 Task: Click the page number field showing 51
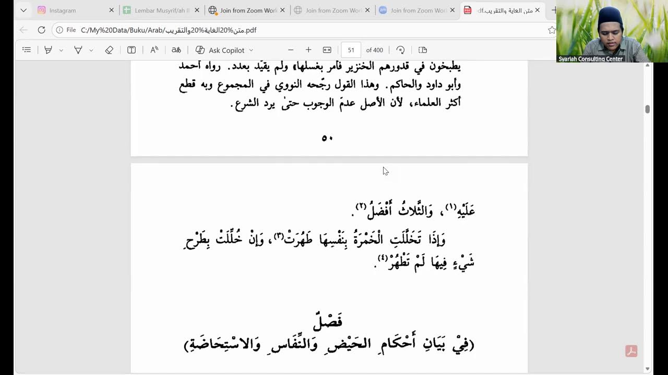(351, 50)
